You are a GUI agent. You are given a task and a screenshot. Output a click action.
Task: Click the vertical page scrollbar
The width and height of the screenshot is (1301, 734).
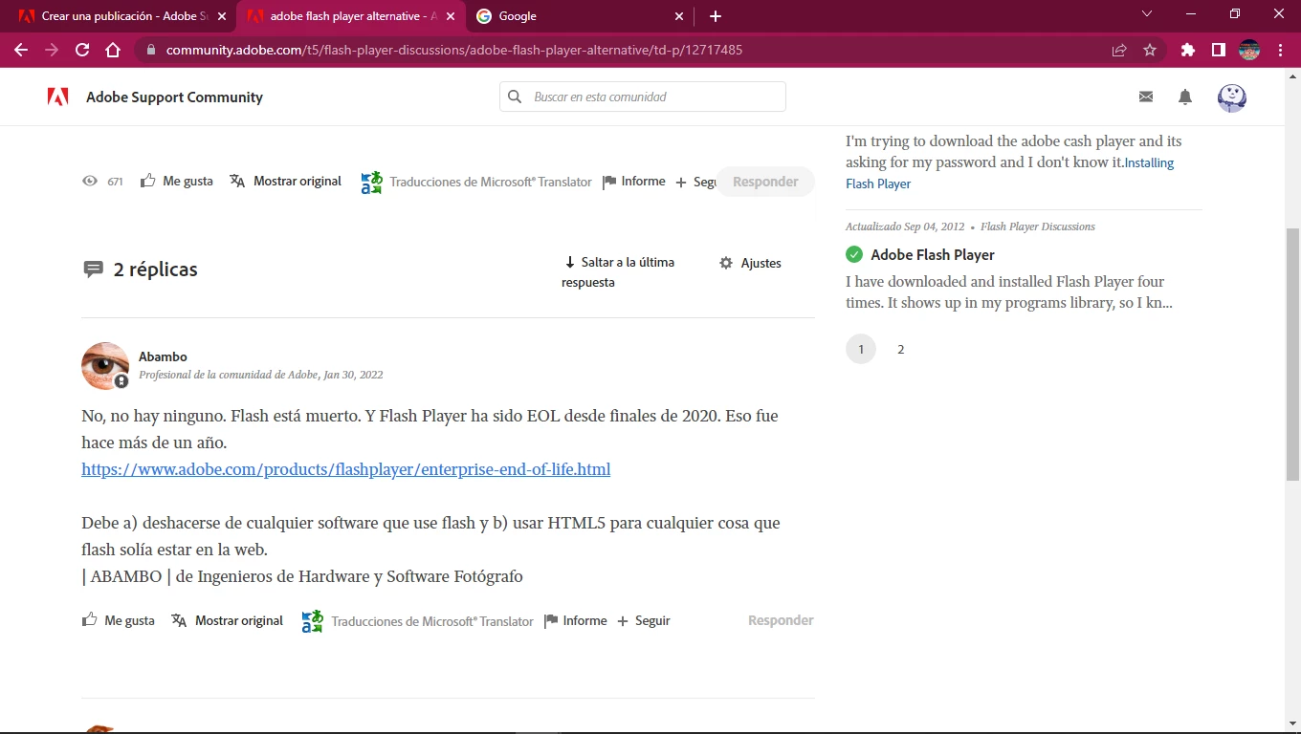click(x=1292, y=354)
